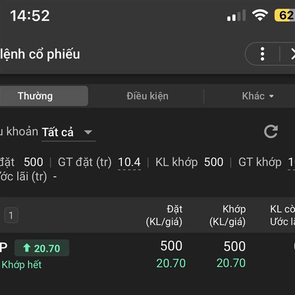Tap the matched quantity 500 in row
295x295 pixels.
[235, 246]
